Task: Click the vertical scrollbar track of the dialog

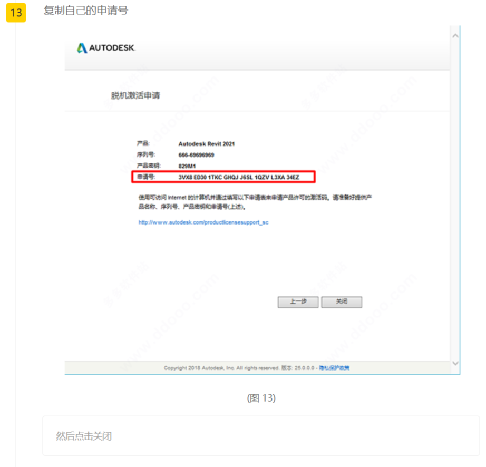Action: click(455, 200)
